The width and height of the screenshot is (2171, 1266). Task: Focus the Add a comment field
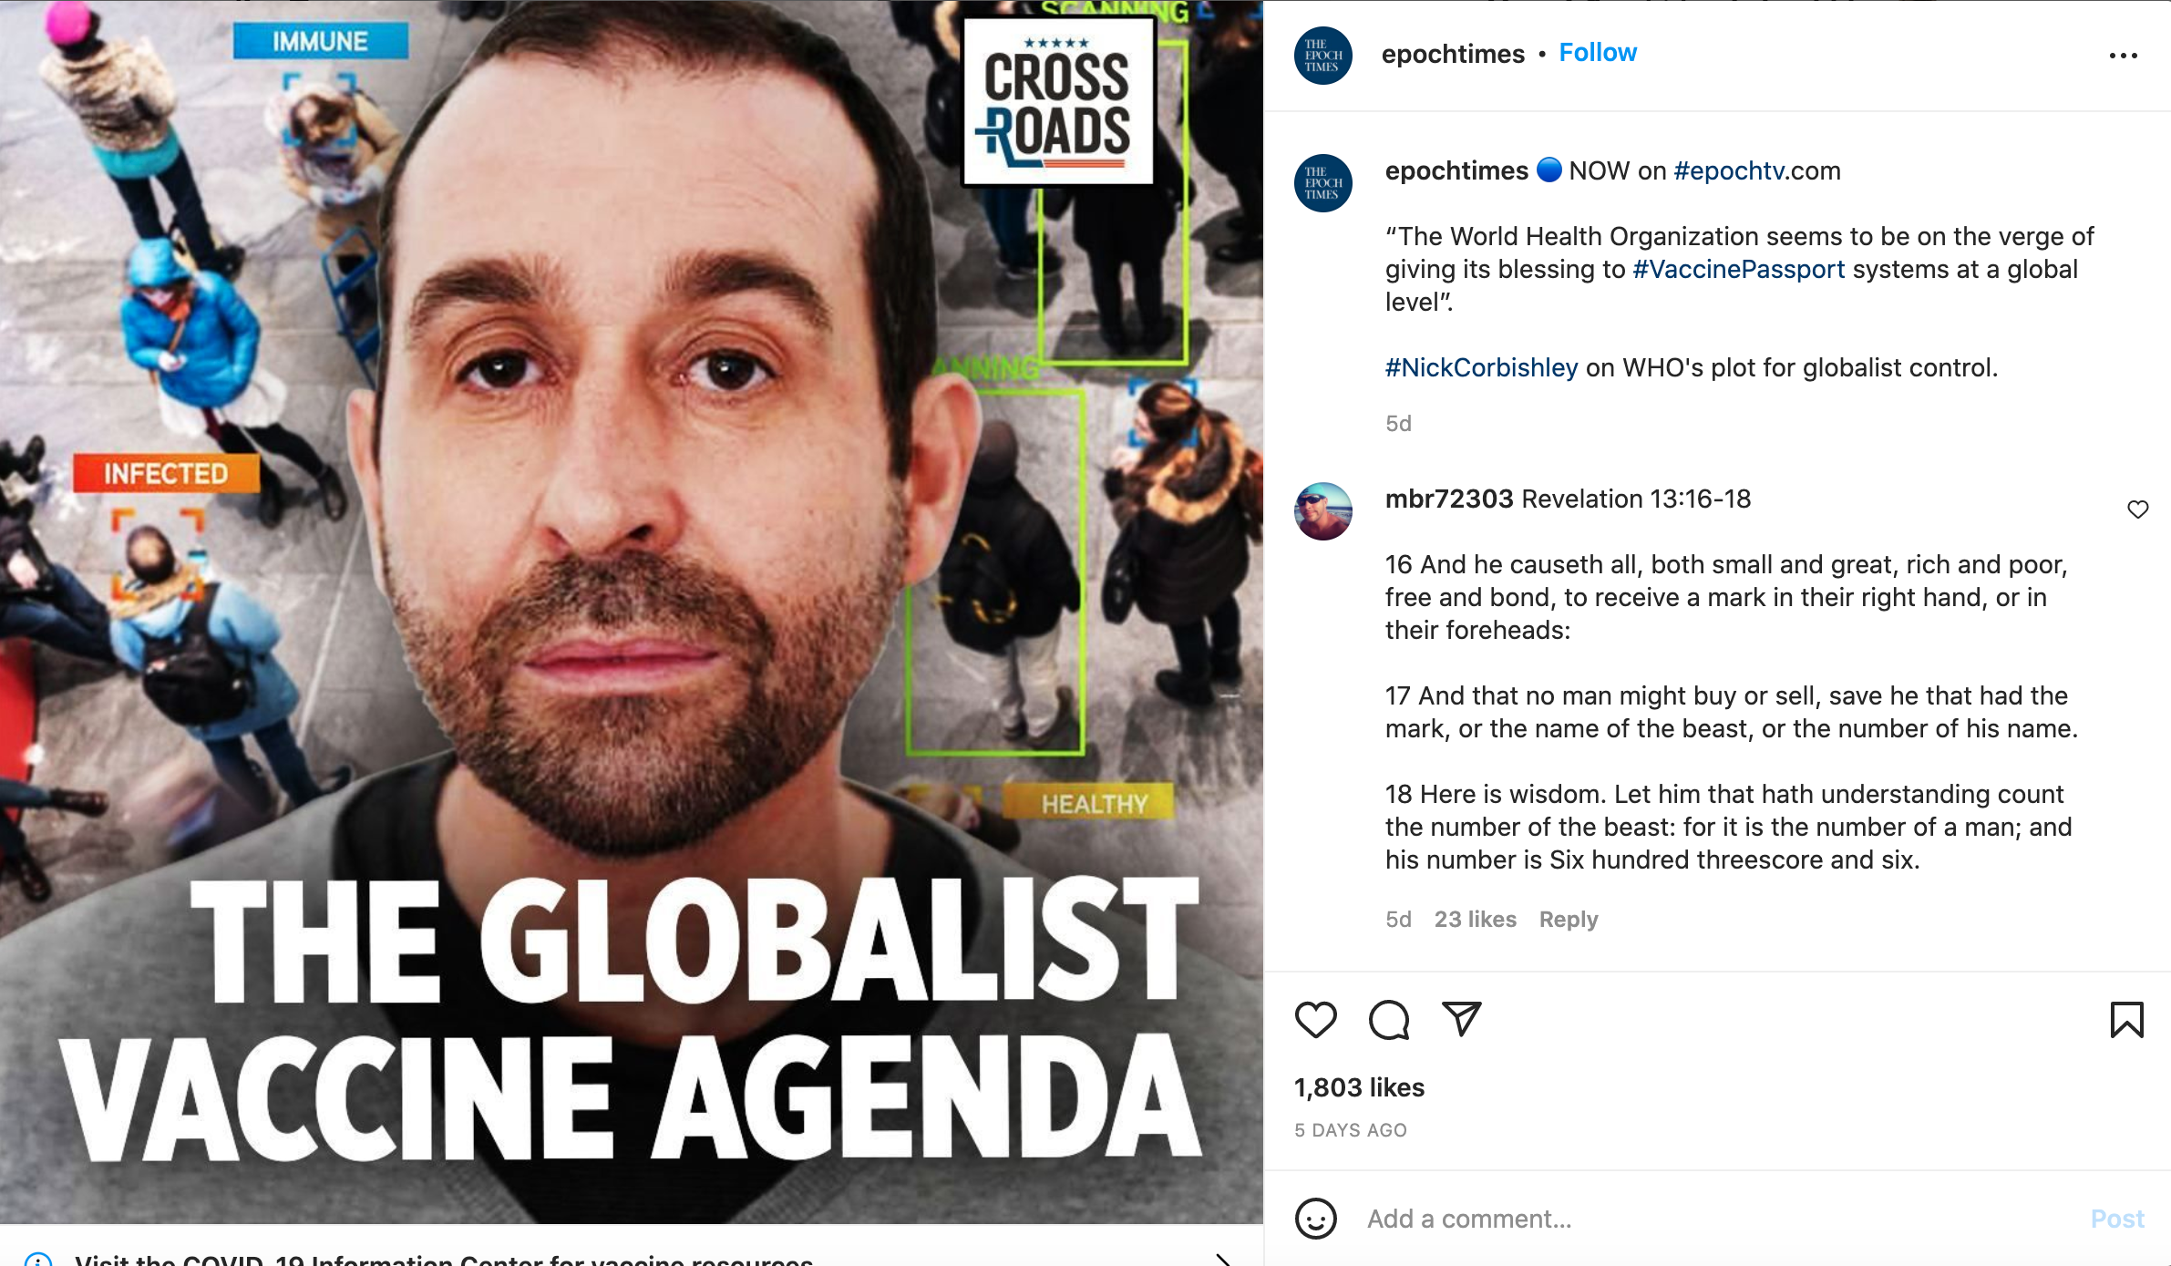(1713, 1219)
